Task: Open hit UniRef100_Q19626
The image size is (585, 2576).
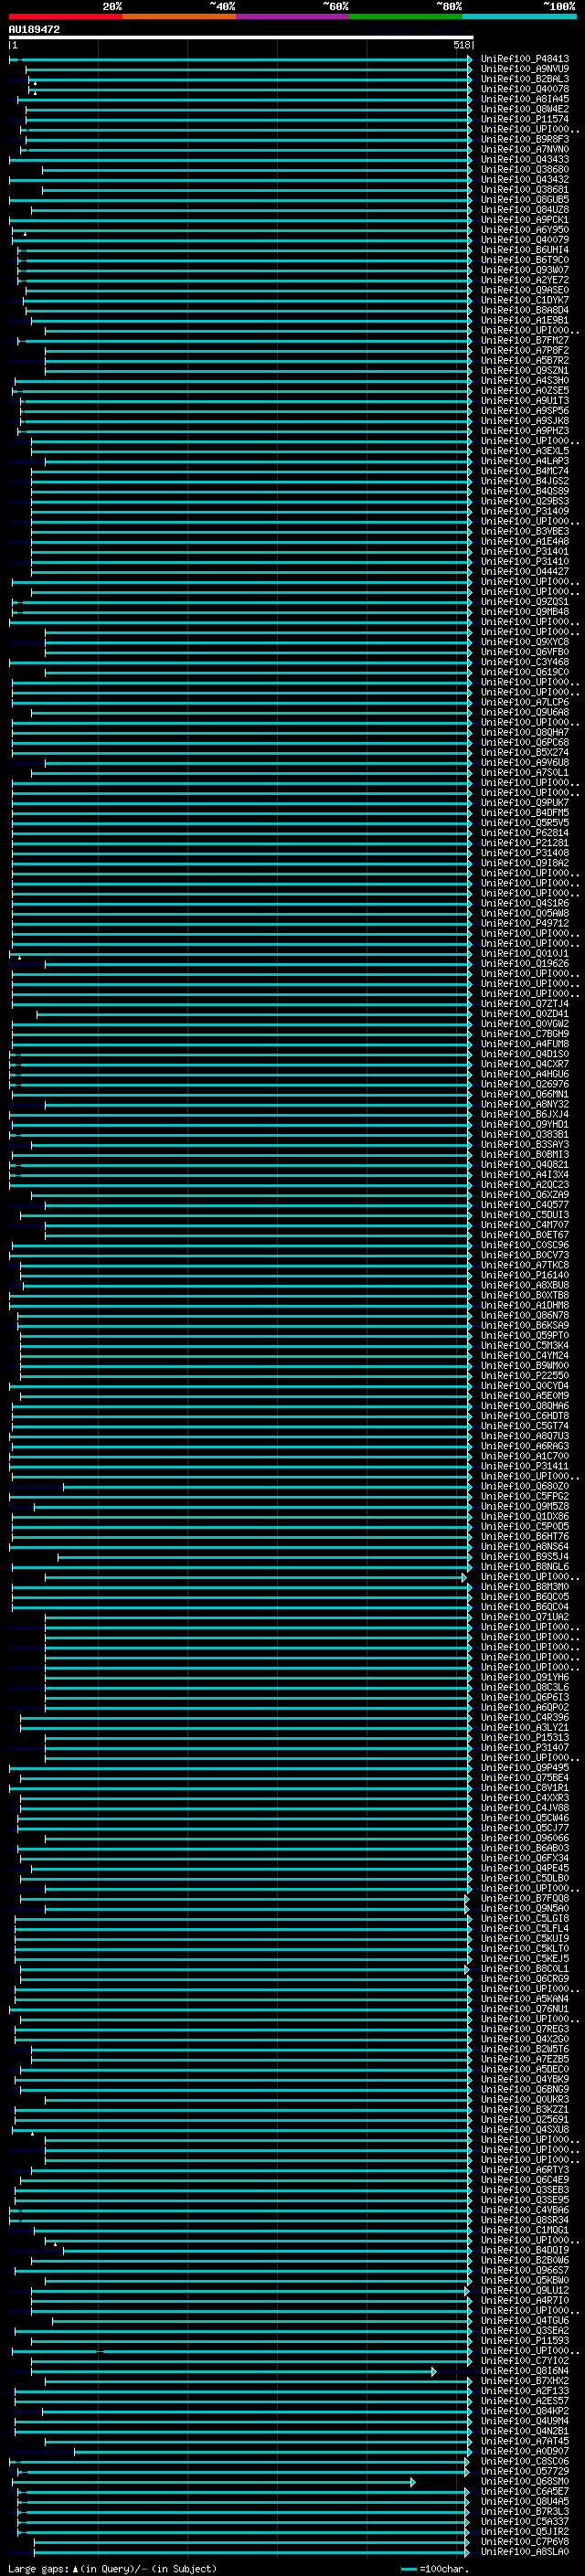Action: click(x=525, y=964)
